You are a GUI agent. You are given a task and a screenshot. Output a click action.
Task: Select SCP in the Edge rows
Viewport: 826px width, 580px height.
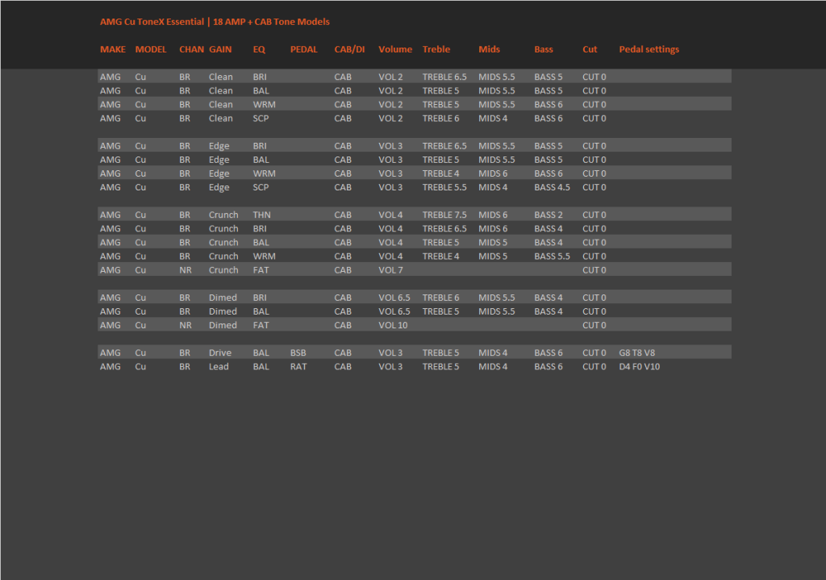261,187
